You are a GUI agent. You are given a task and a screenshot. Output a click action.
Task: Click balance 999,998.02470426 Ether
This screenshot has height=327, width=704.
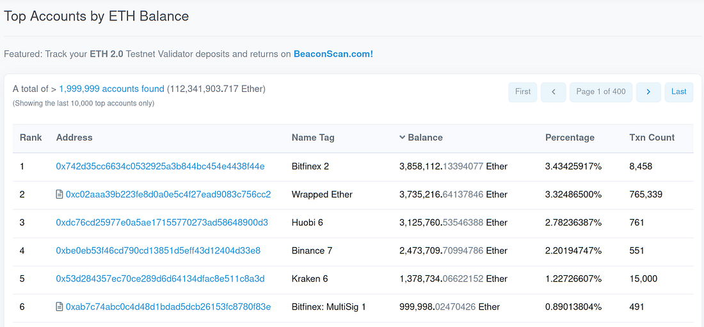coord(449,307)
